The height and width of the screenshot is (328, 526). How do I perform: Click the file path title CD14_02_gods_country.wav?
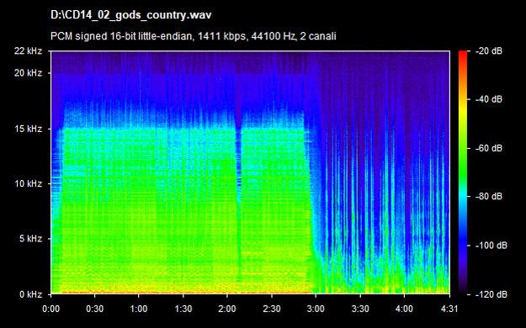[x=130, y=15]
